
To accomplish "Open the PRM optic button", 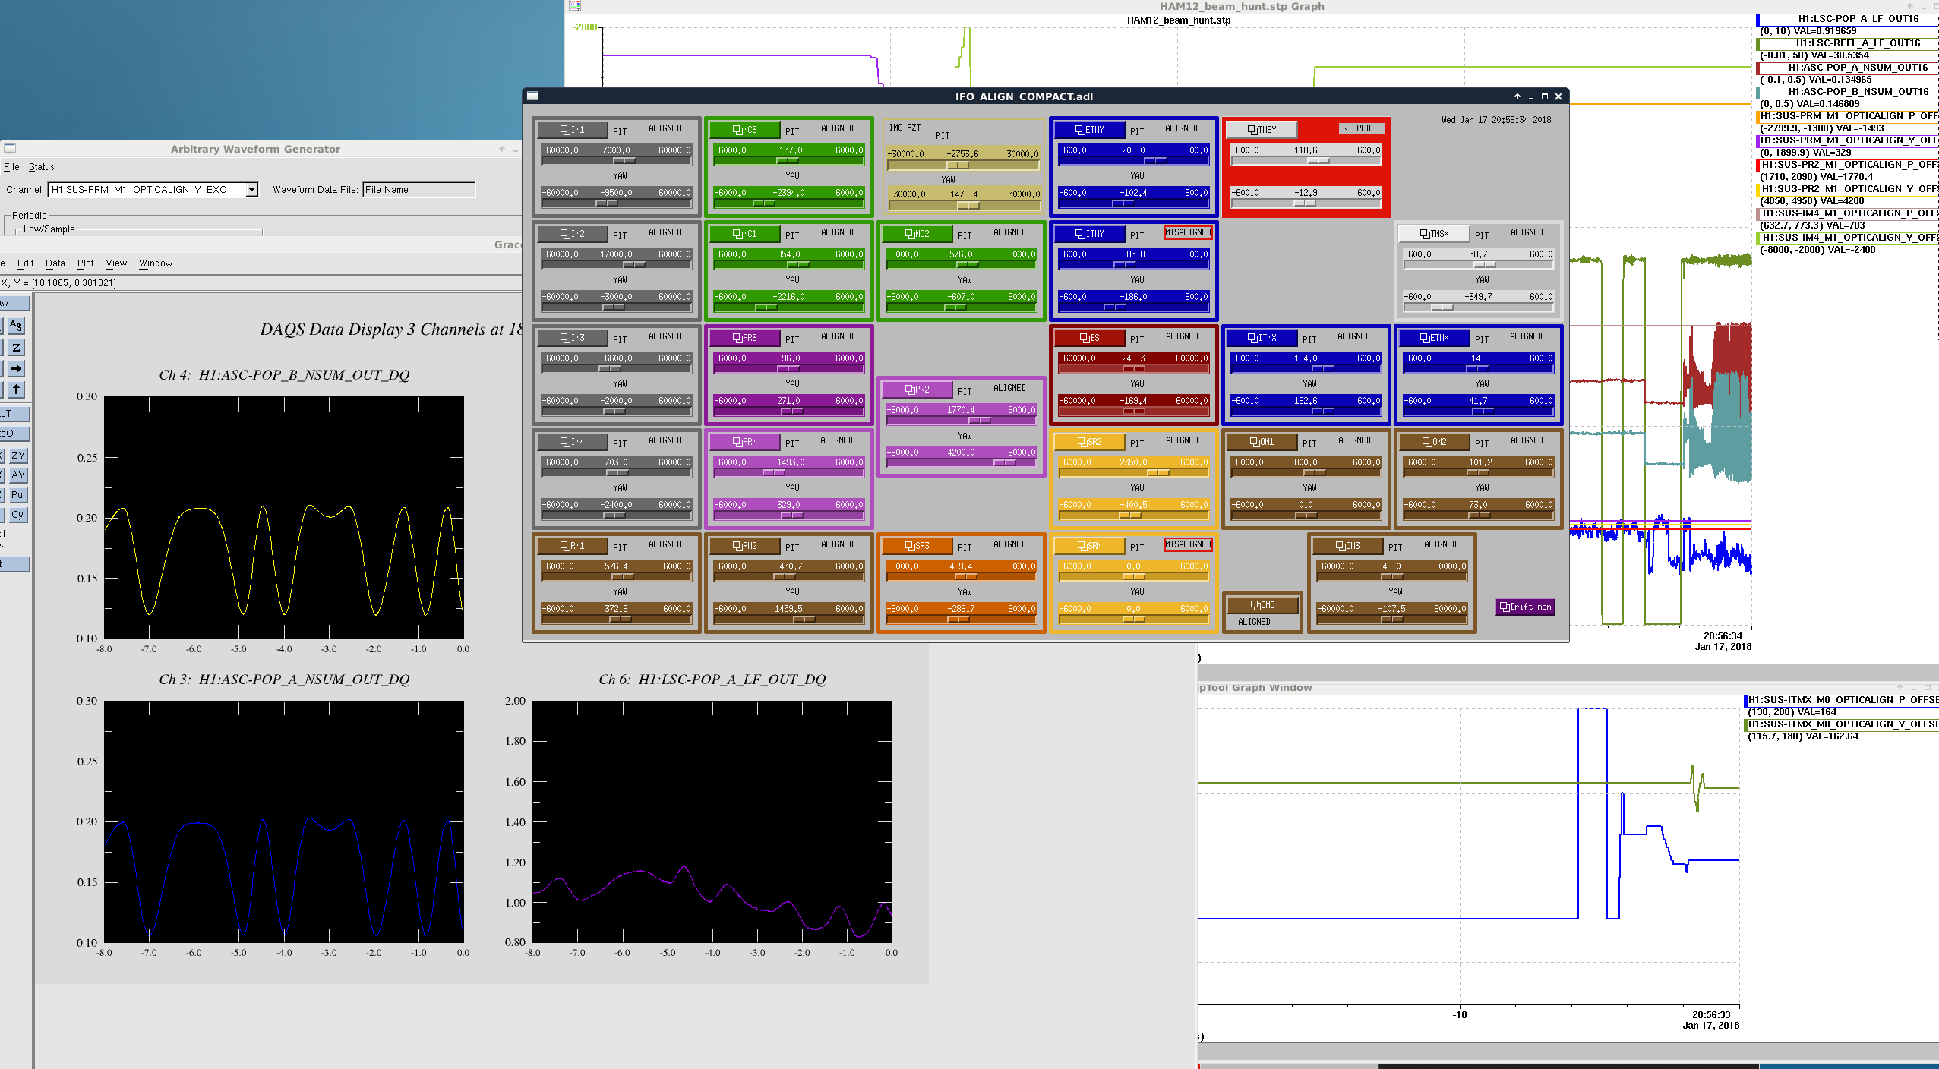I will tap(744, 442).
